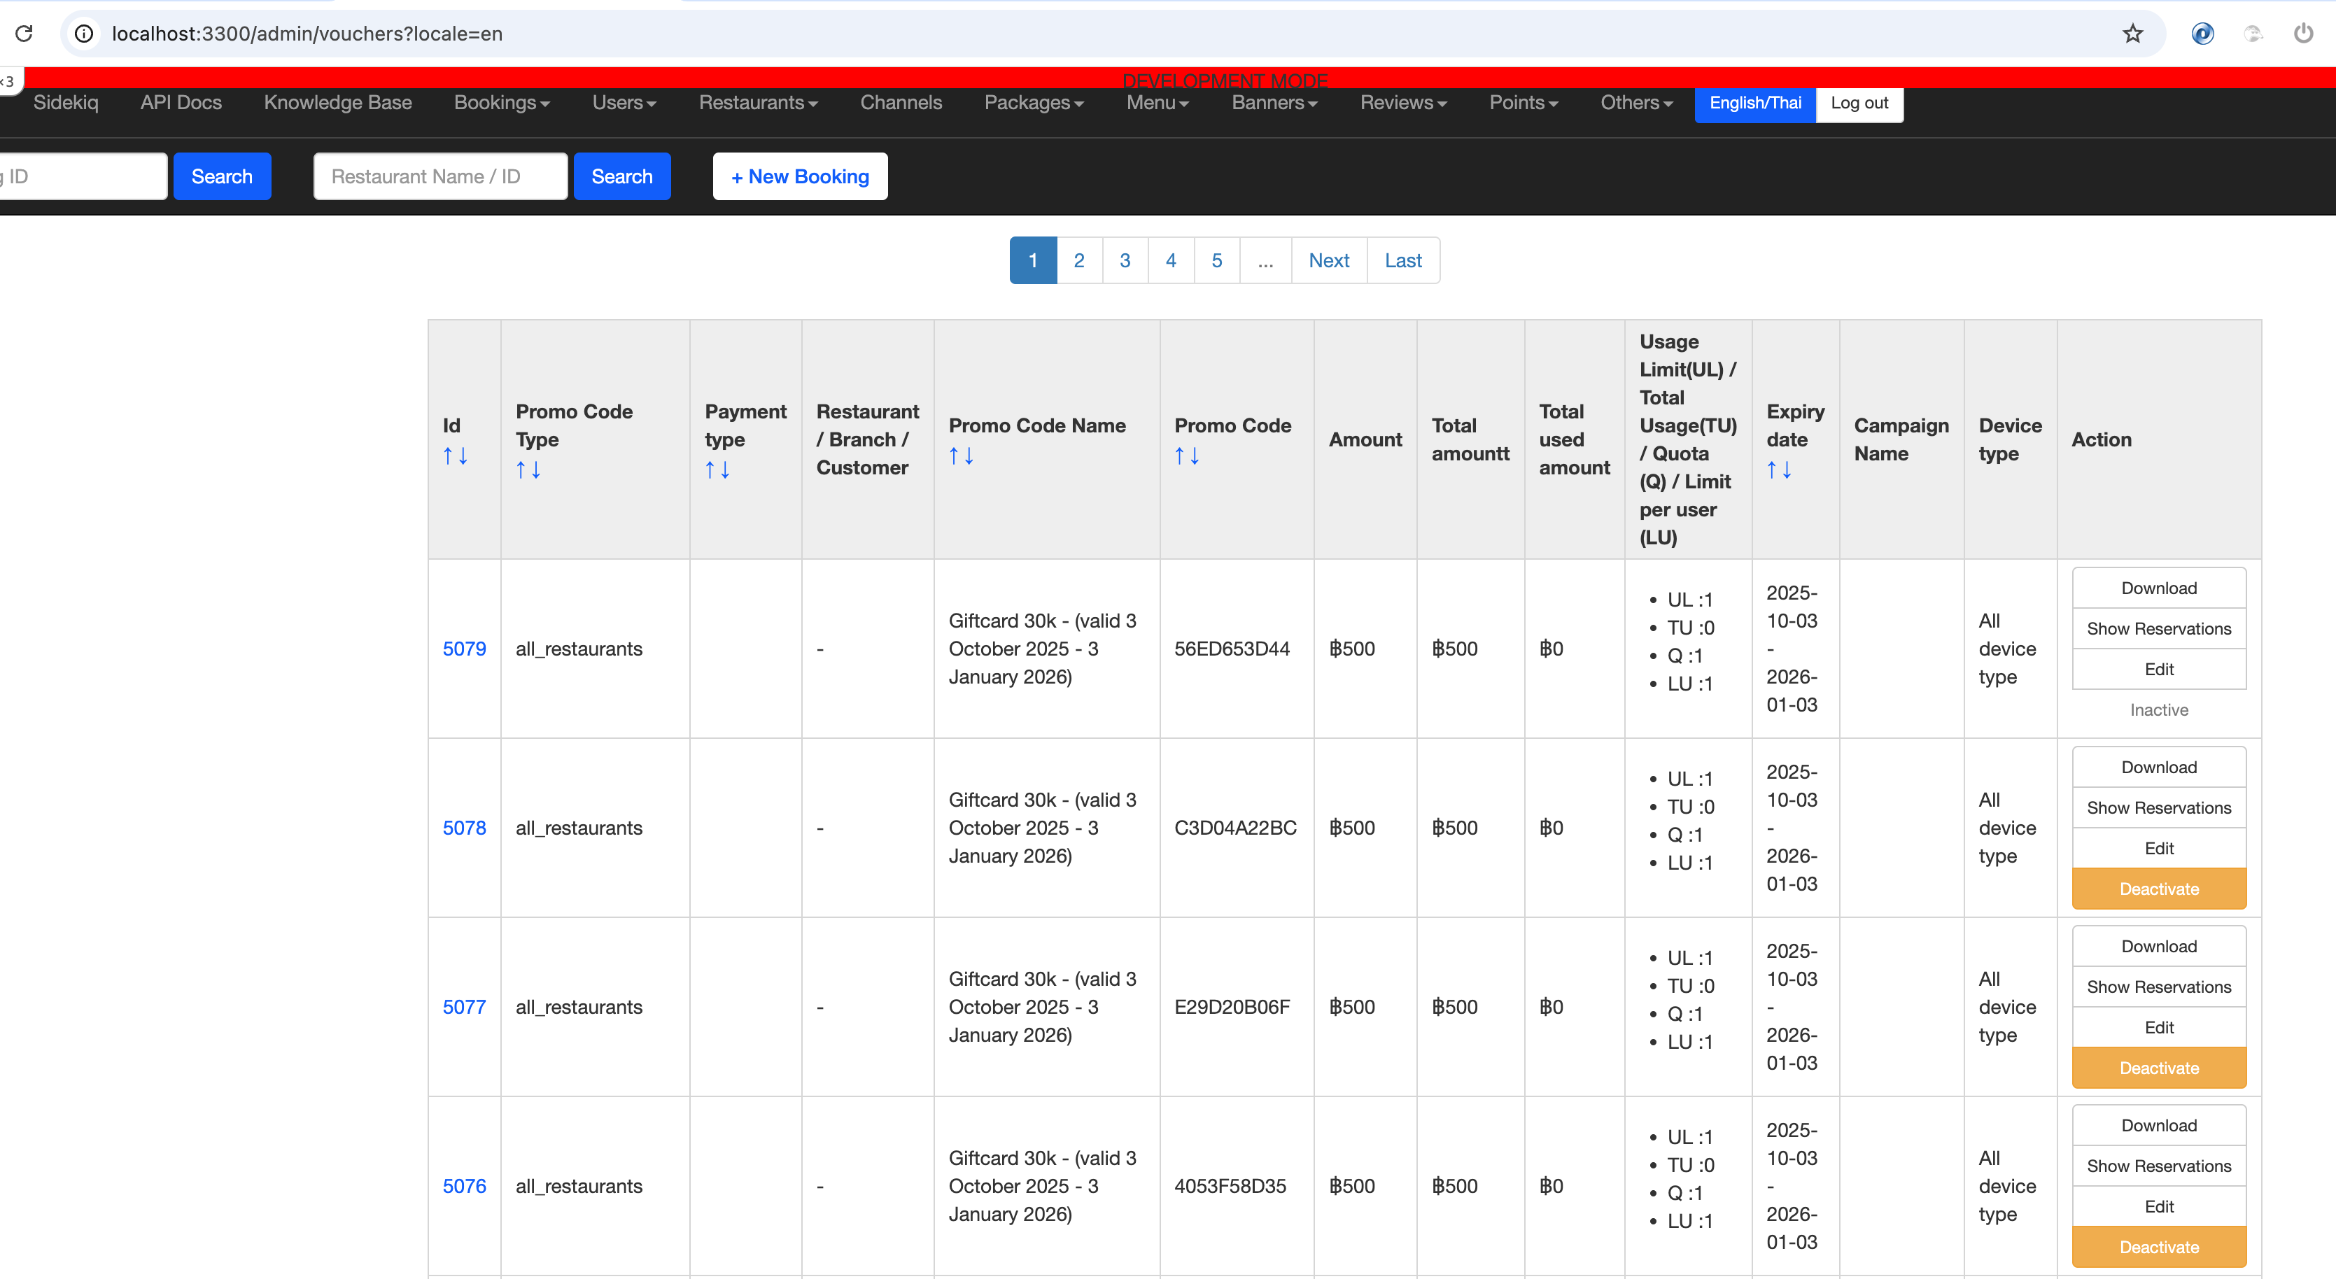The image size is (2336, 1279).
Task: Click the bookmark star icon in address bar
Action: (x=2132, y=34)
